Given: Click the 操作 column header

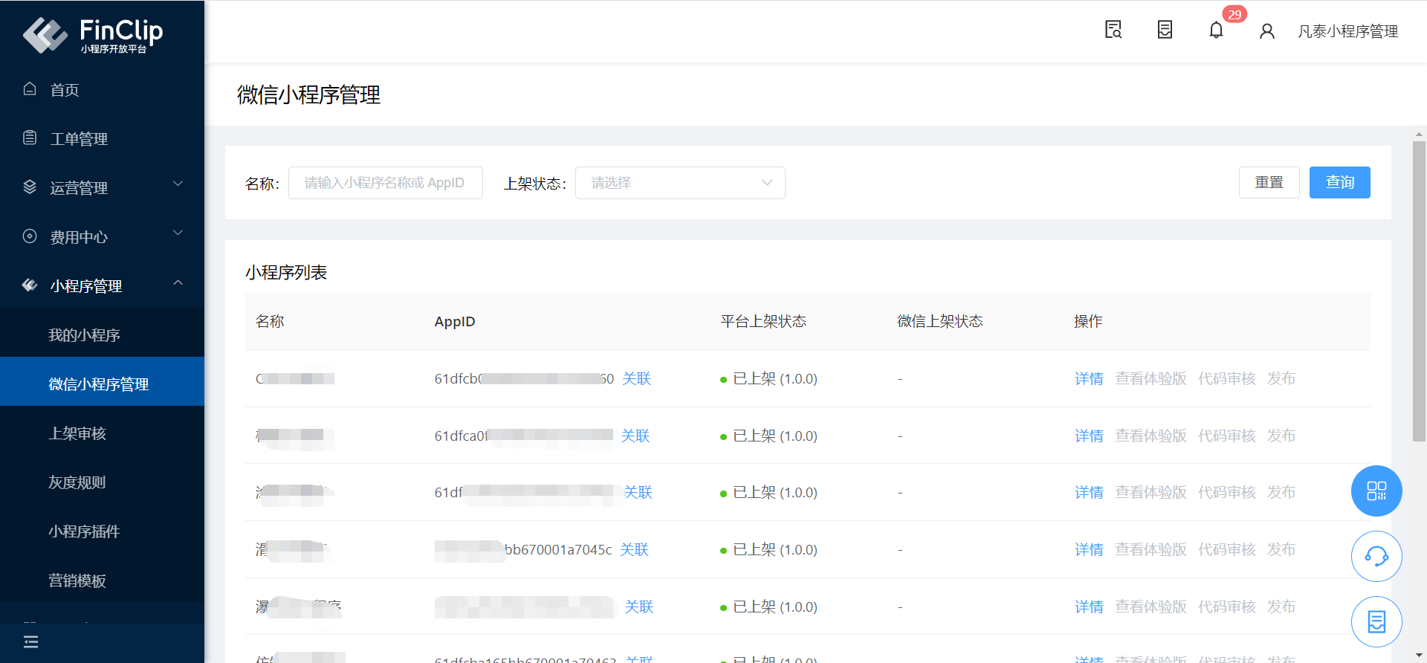Looking at the screenshot, I should pos(1088,321).
